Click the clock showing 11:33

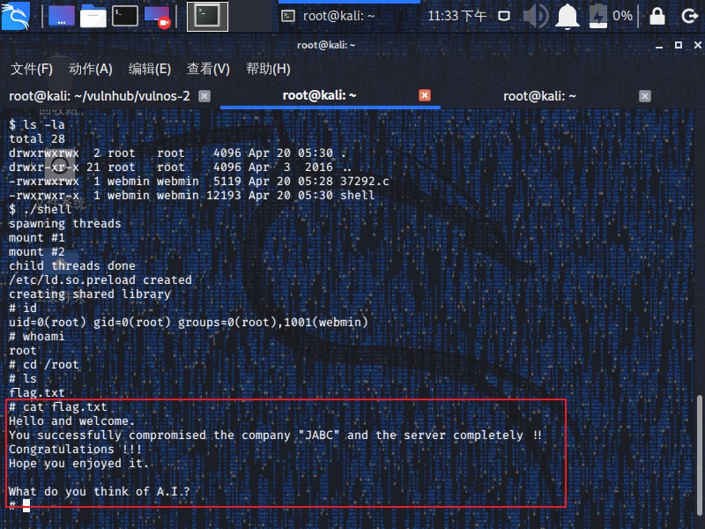coord(456,16)
